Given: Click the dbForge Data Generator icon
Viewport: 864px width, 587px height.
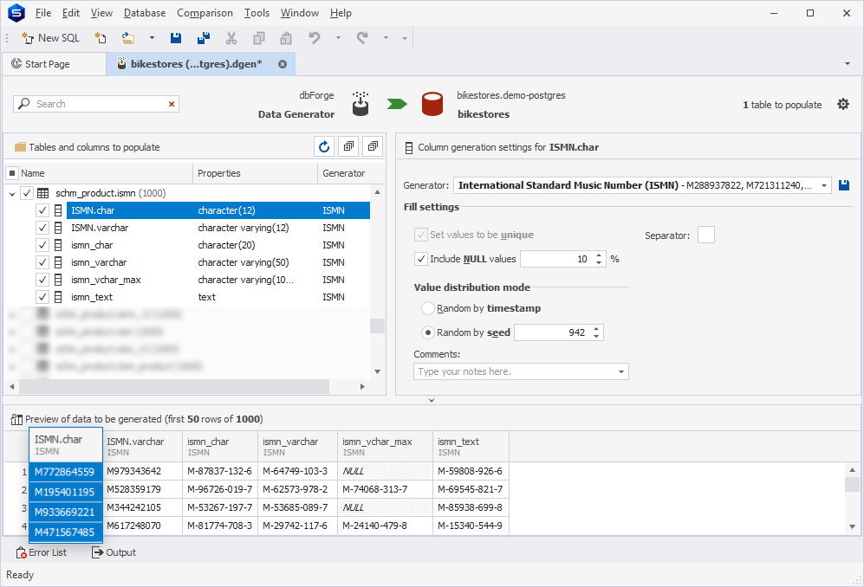Looking at the screenshot, I should click(x=361, y=104).
